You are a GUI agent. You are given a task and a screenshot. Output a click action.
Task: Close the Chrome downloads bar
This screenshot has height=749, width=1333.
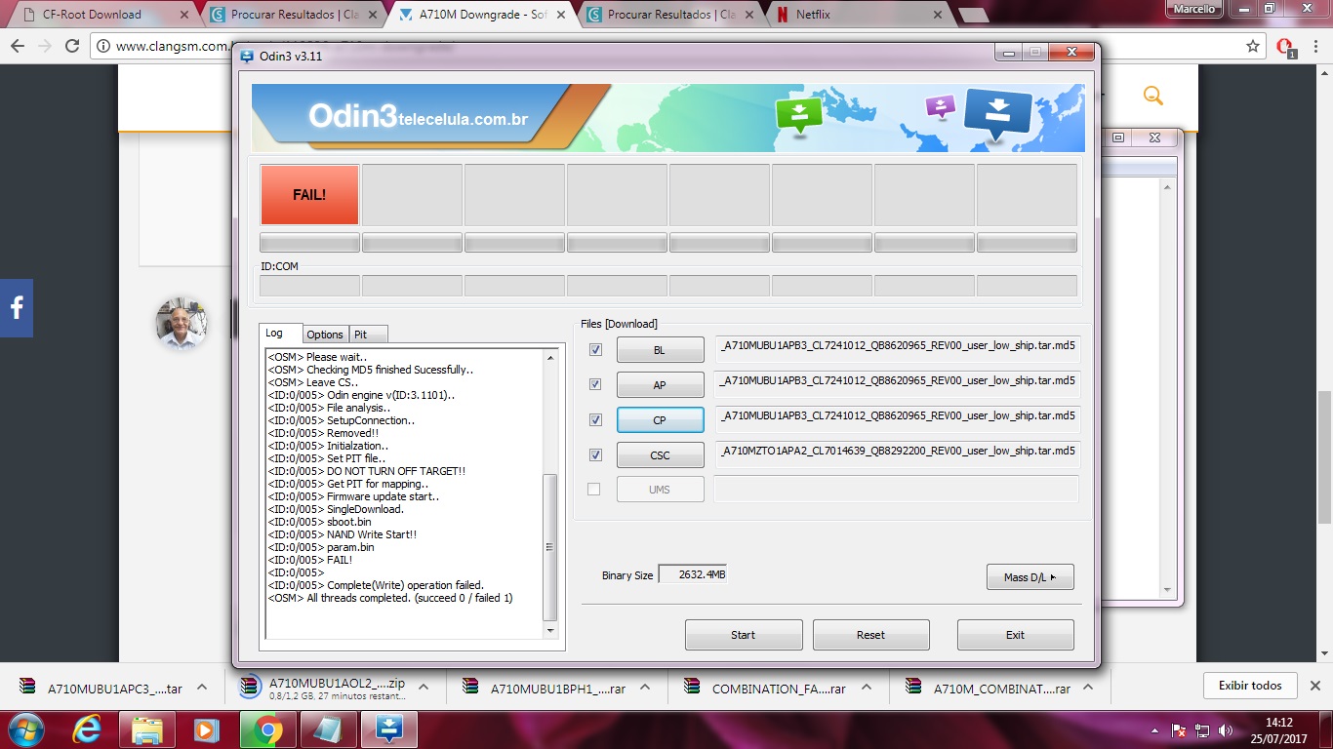pyautogui.click(x=1314, y=686)
